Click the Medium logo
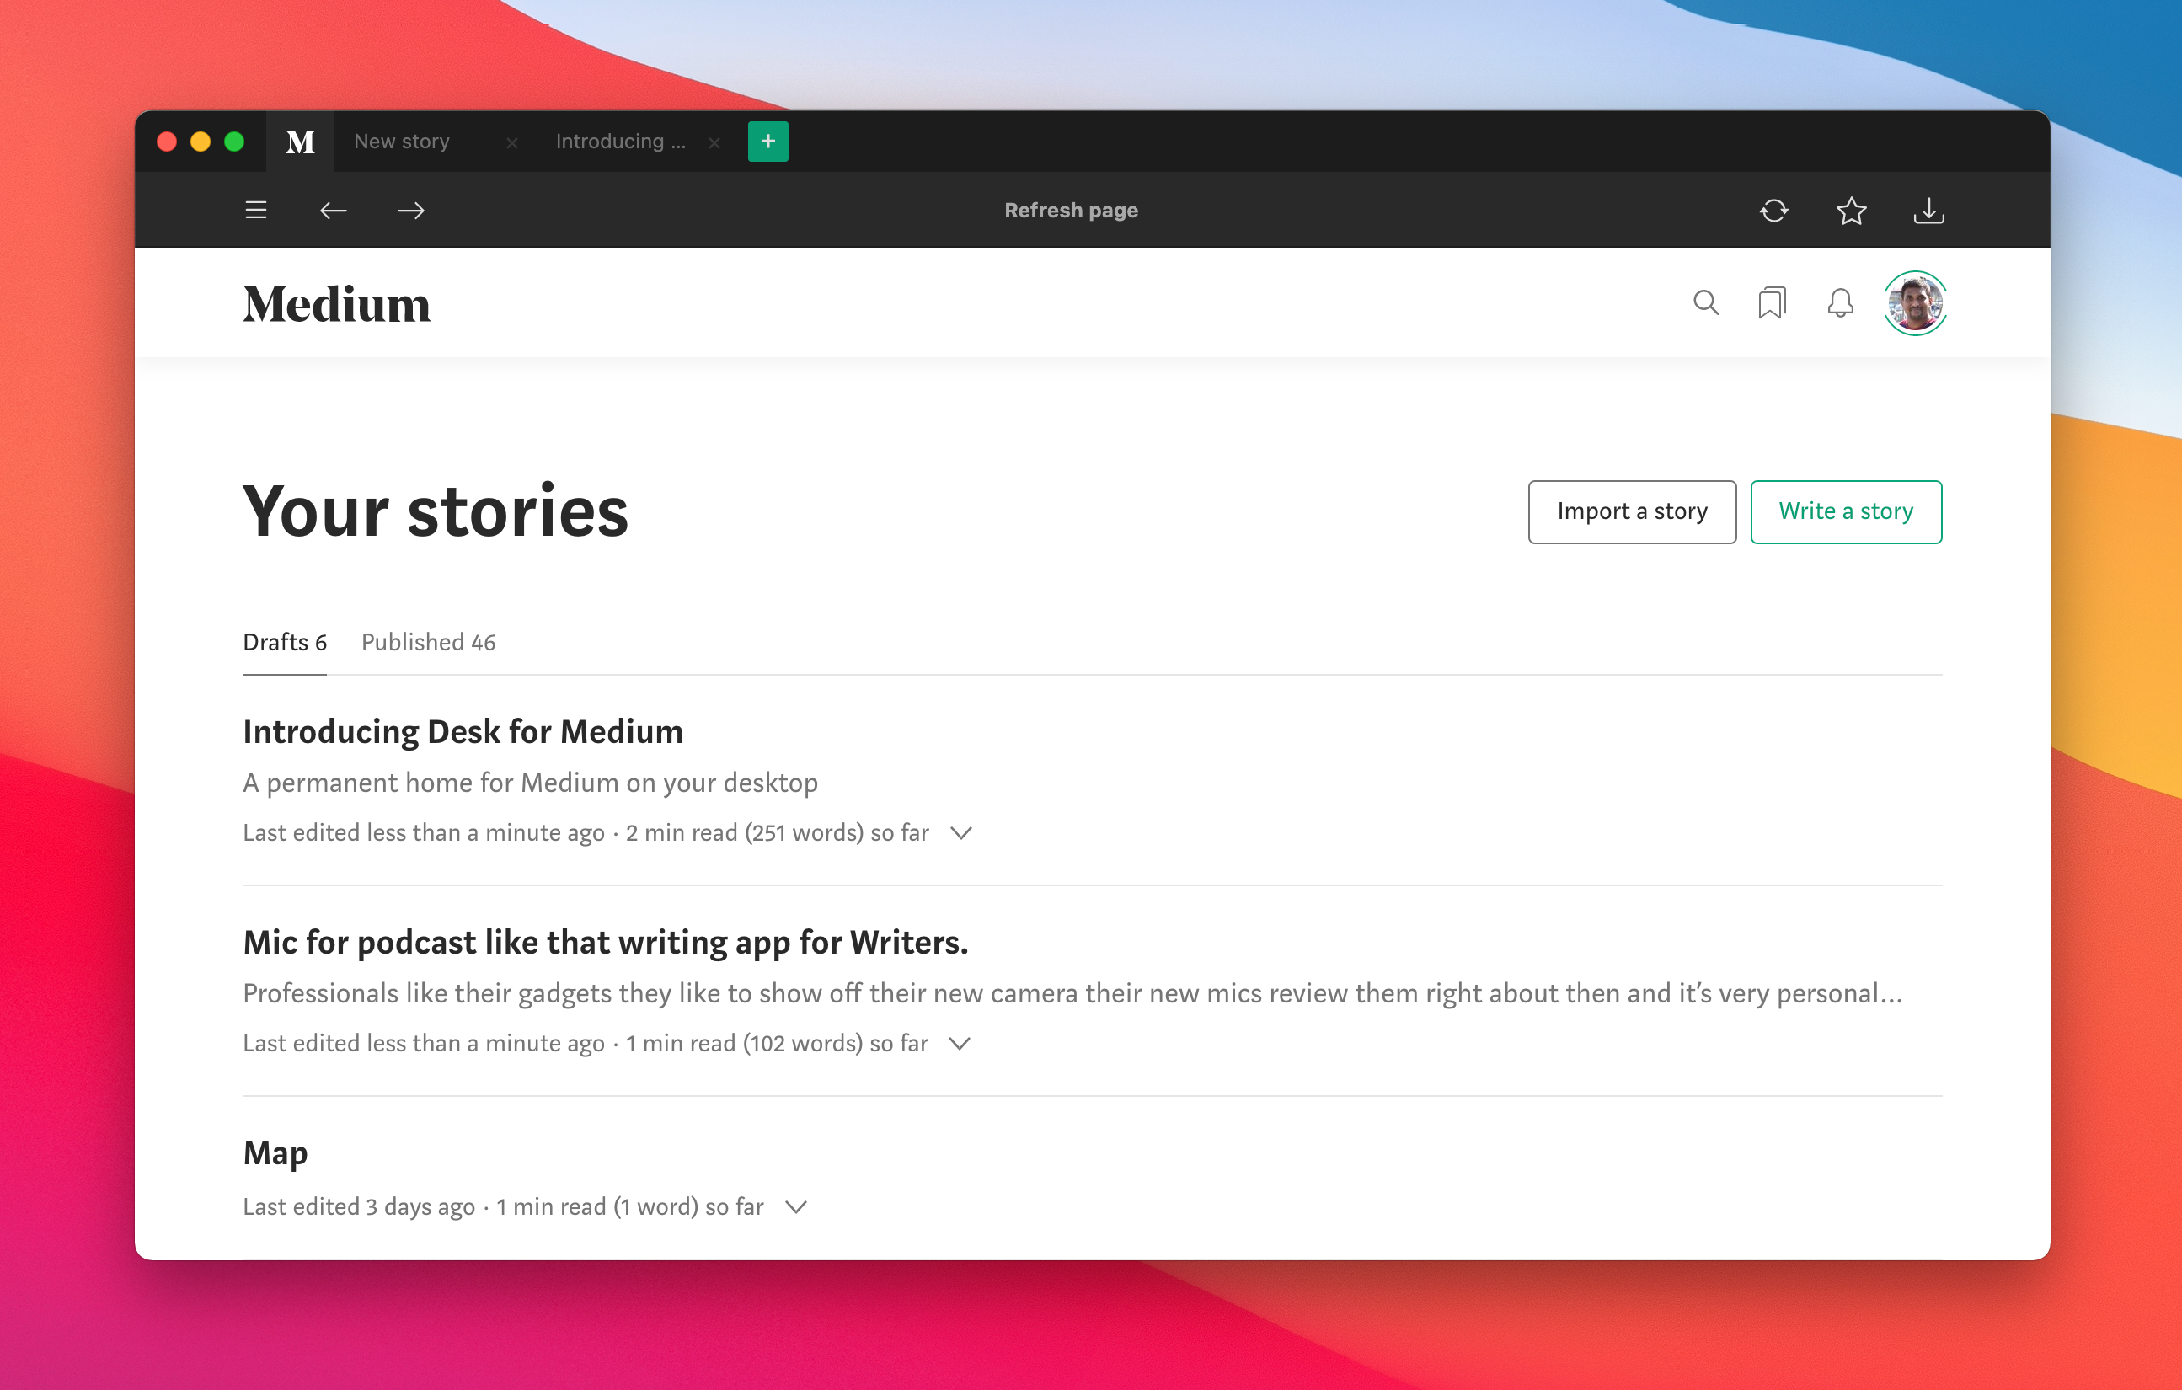 pyautogui.click(x=336, y=303)
